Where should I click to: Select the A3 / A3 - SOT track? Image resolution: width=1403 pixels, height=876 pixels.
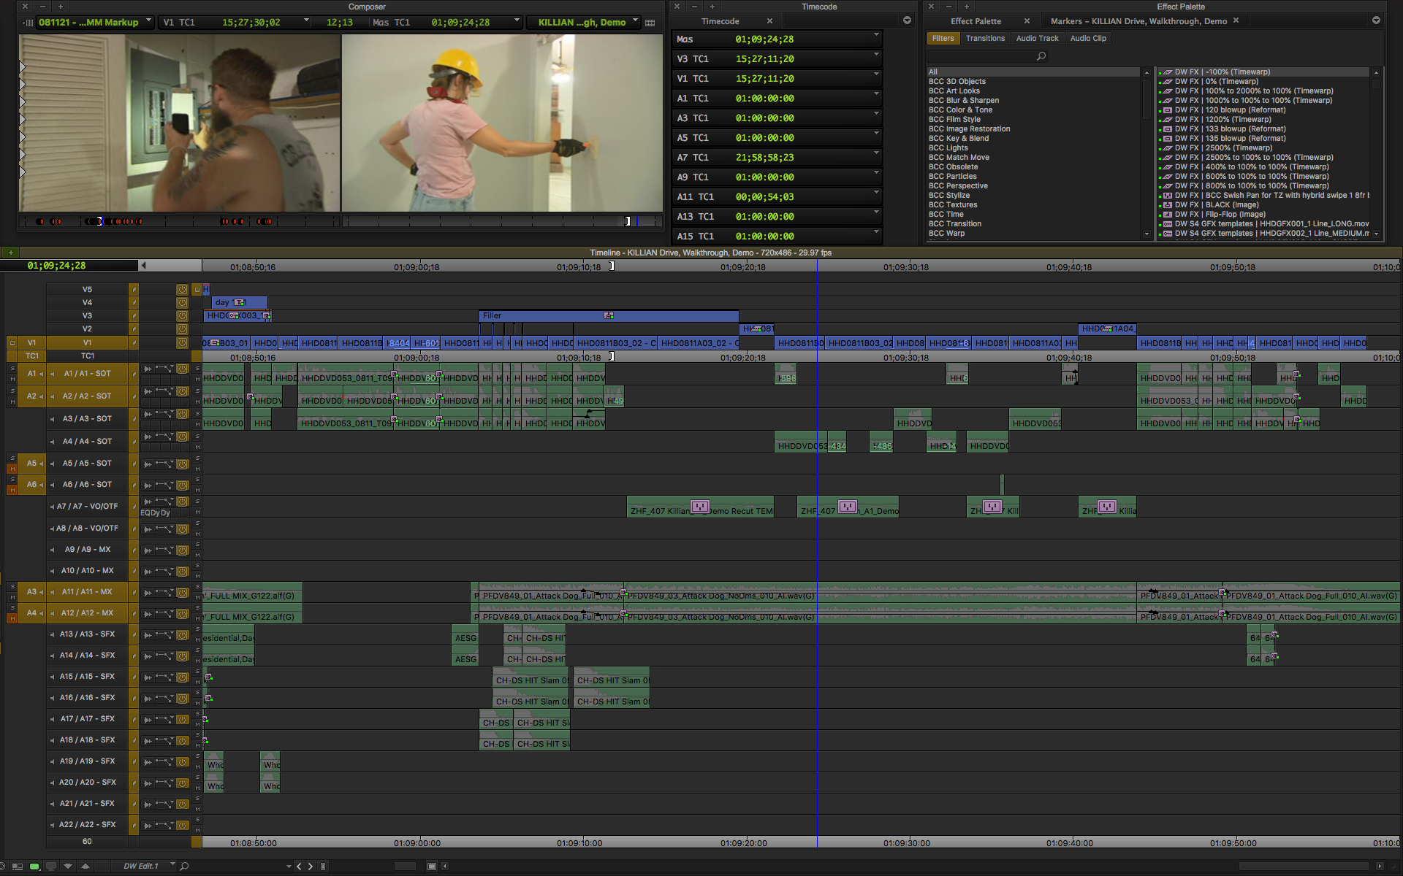point(87,419)
